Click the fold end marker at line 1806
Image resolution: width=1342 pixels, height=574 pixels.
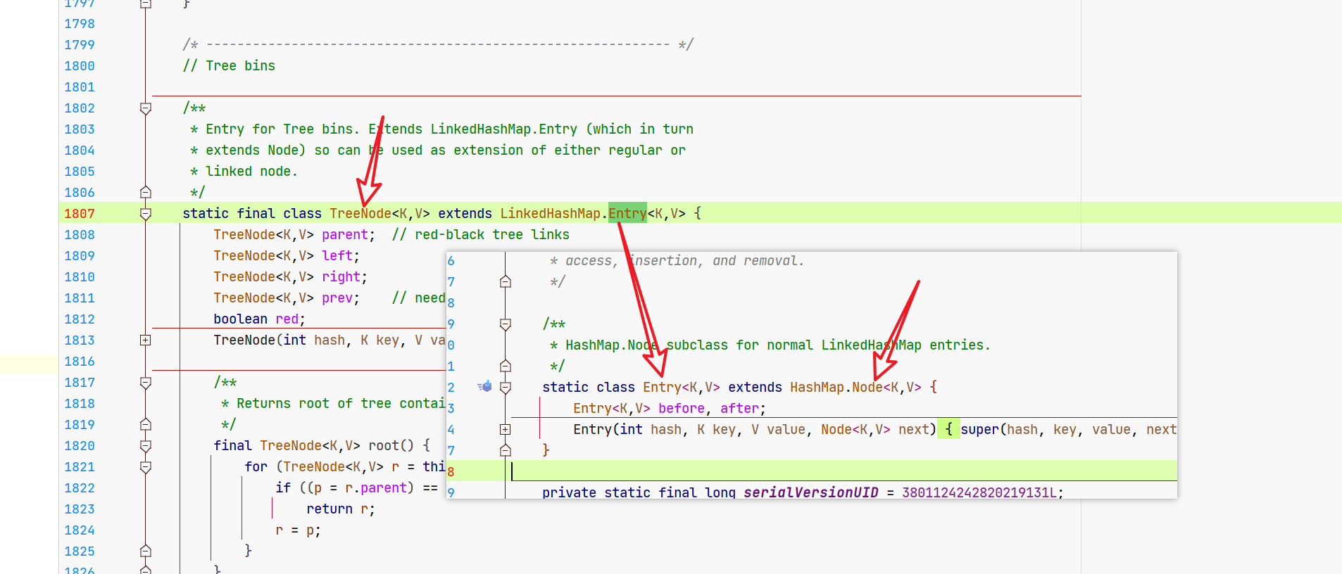click(146, 192)
